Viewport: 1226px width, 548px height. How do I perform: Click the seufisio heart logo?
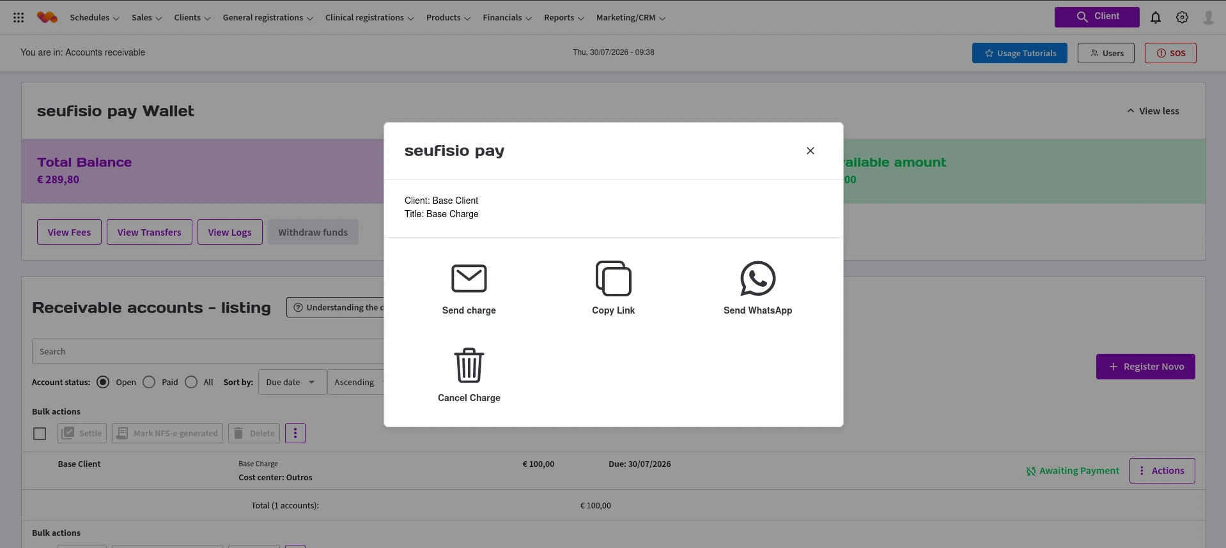(47, 18)
